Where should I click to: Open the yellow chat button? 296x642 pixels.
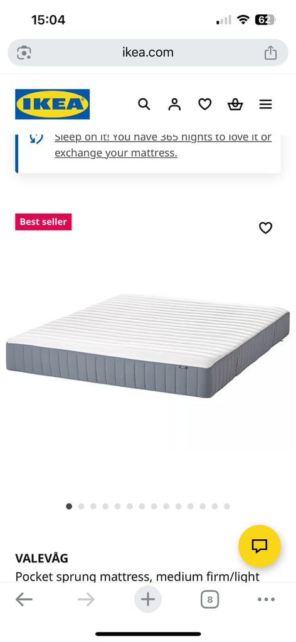pyautogui.click(x=259, y=546)
